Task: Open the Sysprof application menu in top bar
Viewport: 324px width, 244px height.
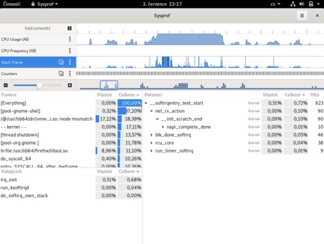Action: click(45, 4)
